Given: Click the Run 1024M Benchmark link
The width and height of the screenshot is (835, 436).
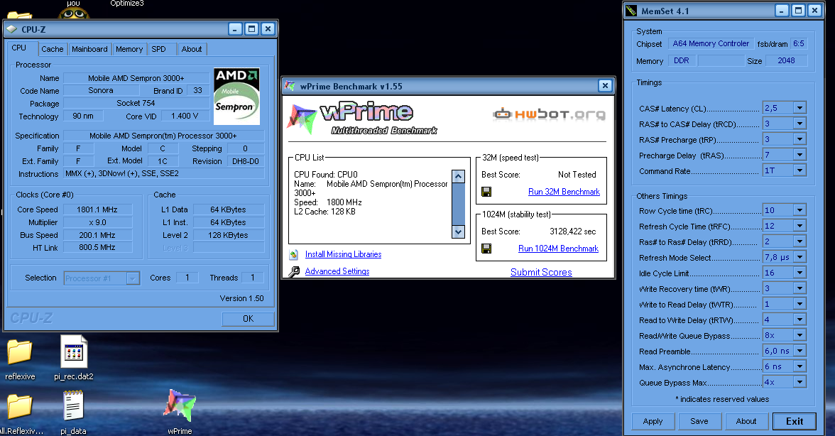Looking at the screenshot, I should 558,249.
